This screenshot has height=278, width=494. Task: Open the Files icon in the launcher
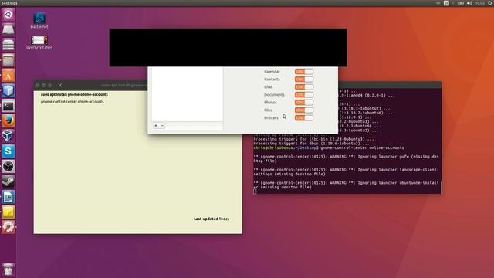(8, 60)
